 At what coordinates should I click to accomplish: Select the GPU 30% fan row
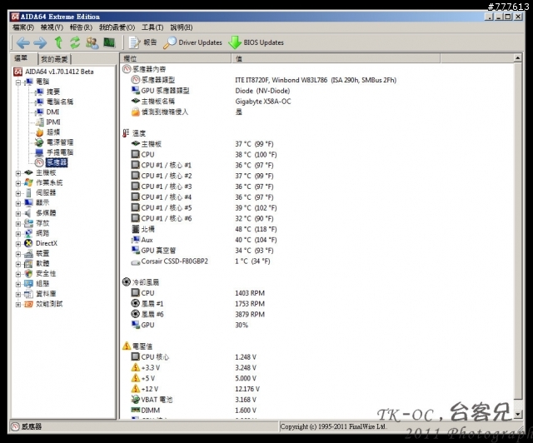pos(190,325)
